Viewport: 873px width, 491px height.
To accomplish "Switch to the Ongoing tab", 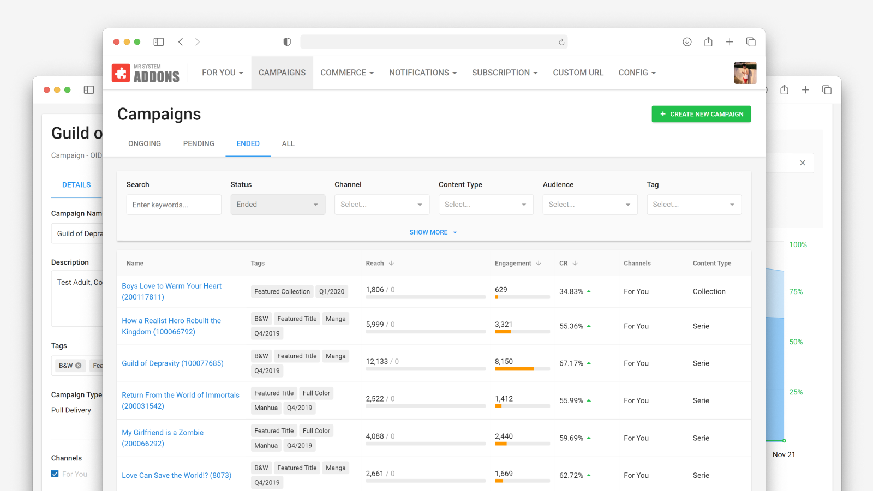I will tap(145, 143).
